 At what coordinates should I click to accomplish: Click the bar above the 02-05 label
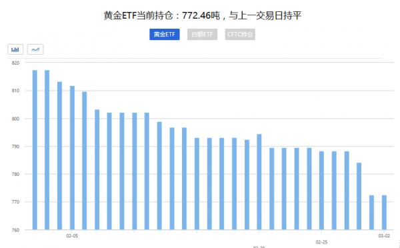(72, 158)
